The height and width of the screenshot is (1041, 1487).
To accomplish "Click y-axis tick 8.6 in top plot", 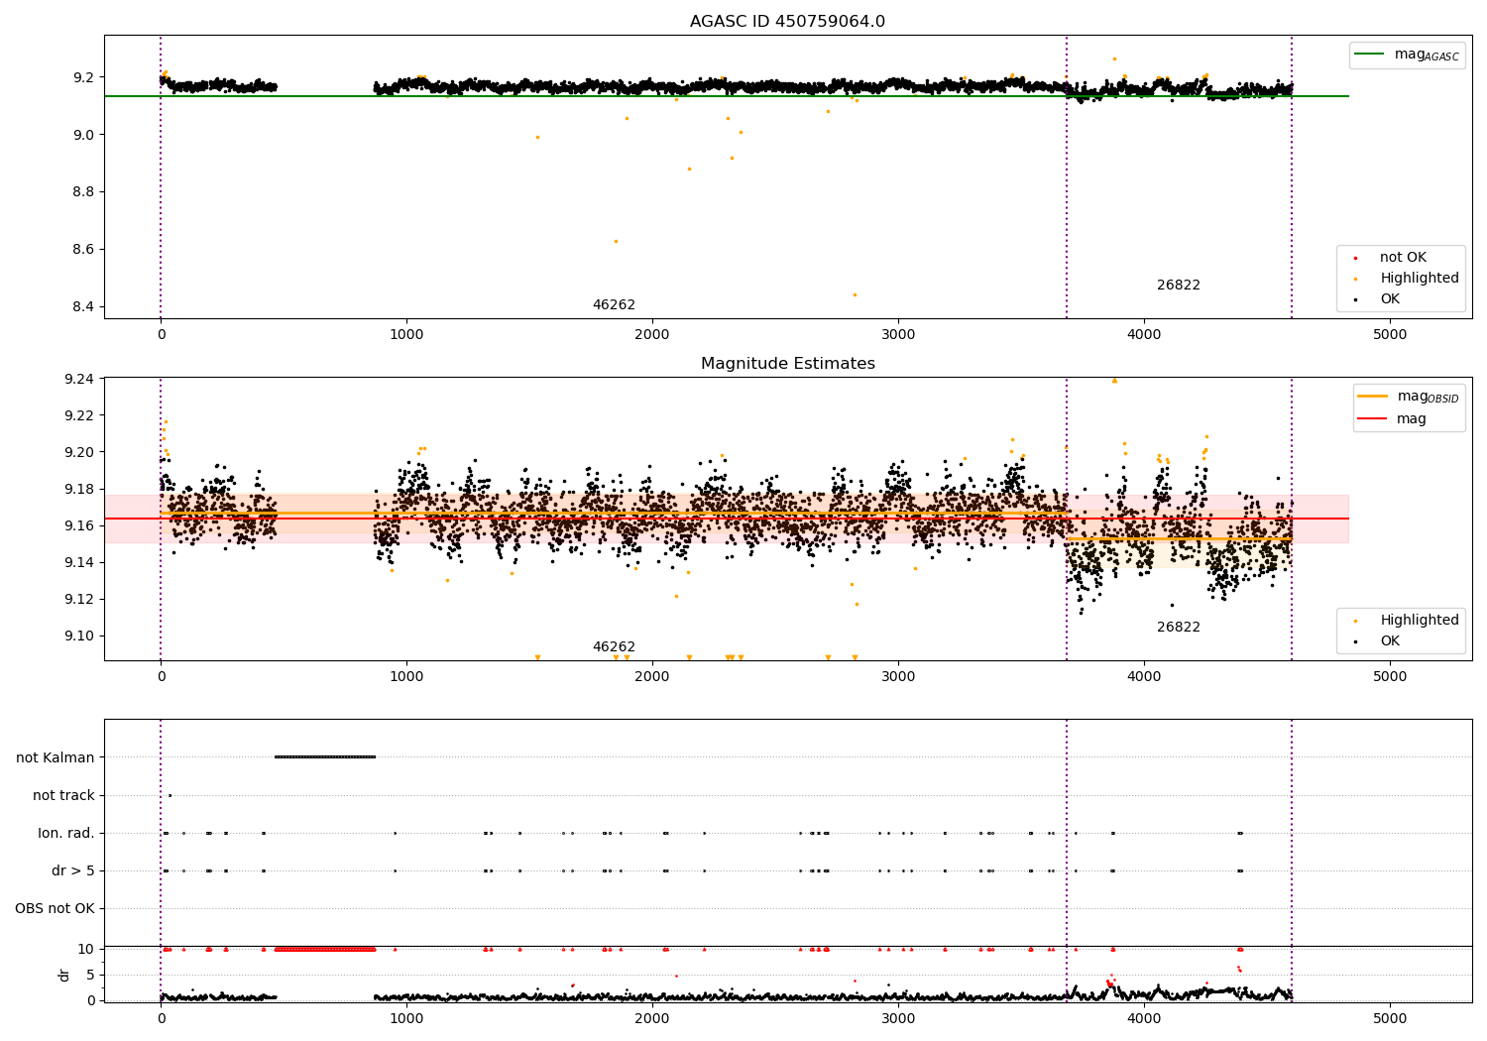I will tap(83, 249).
